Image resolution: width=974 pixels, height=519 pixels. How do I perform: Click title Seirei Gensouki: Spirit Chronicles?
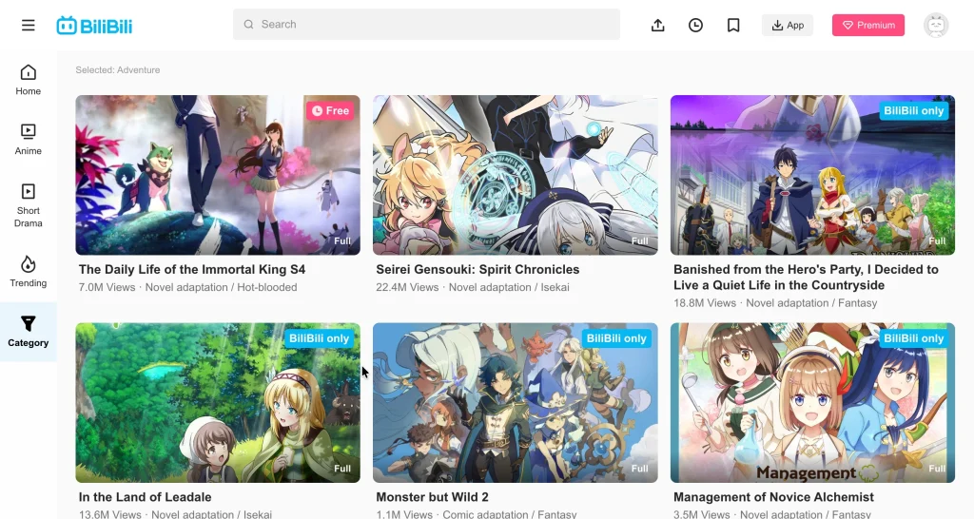(x=477, y=269)
